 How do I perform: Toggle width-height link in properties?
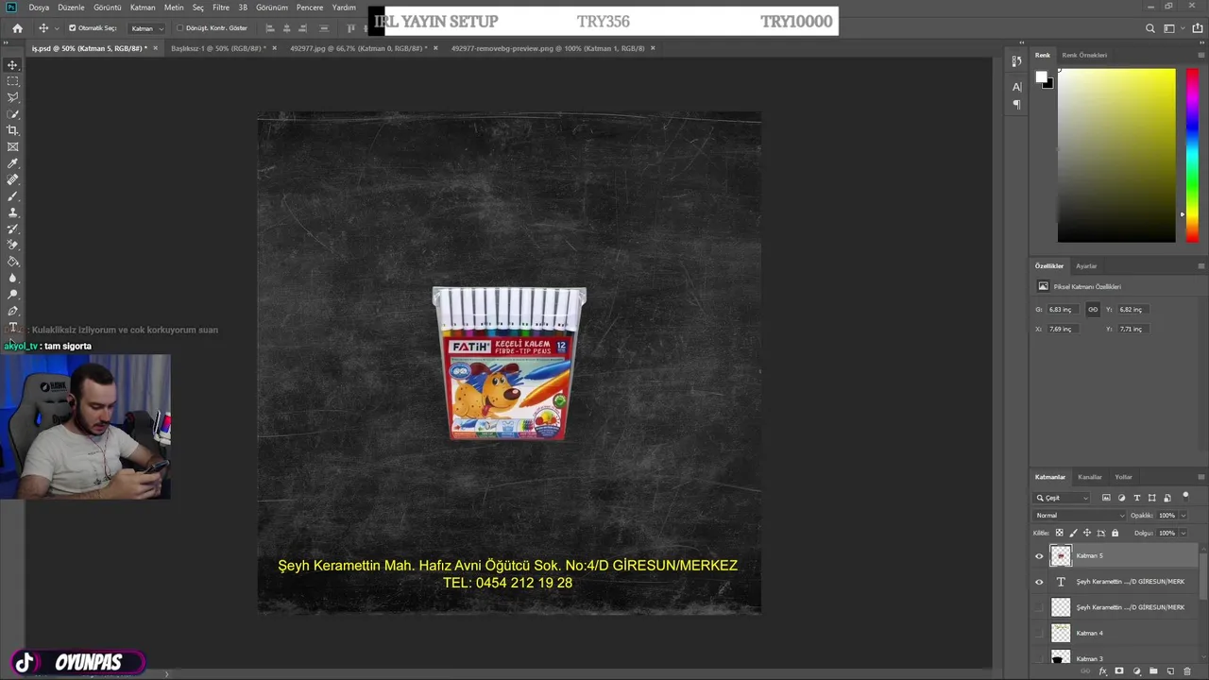[x=1093, y=310]
